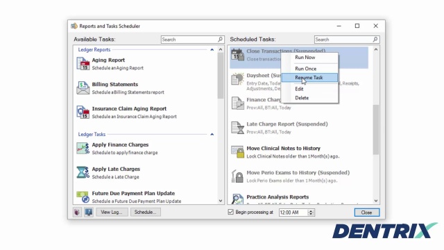Adjust processing time with the spinner arrows
This screenshot has width=444, height=250.
[x=311, y=212]
